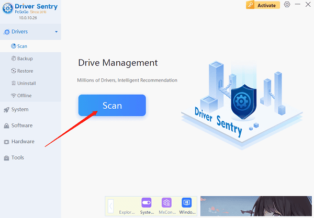This screenshot has height=218, width=314.
Task: Launch the MsConfig shortcut icon
Action: coord(166,203)
